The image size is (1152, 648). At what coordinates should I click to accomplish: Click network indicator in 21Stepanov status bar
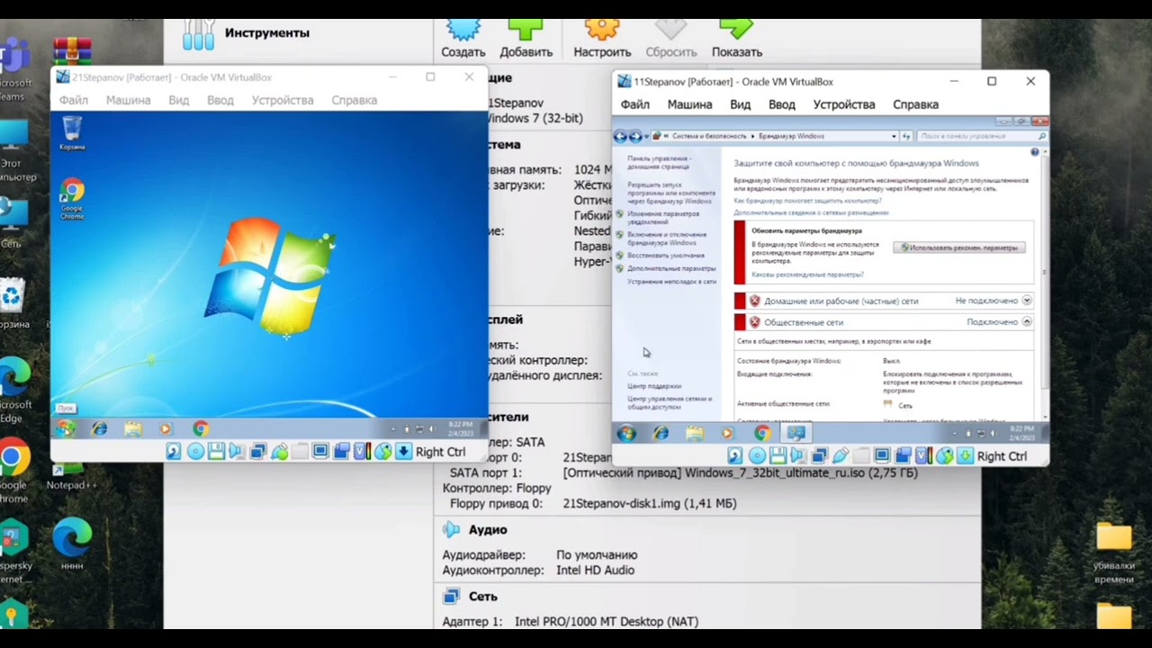[x=258, y=452]
